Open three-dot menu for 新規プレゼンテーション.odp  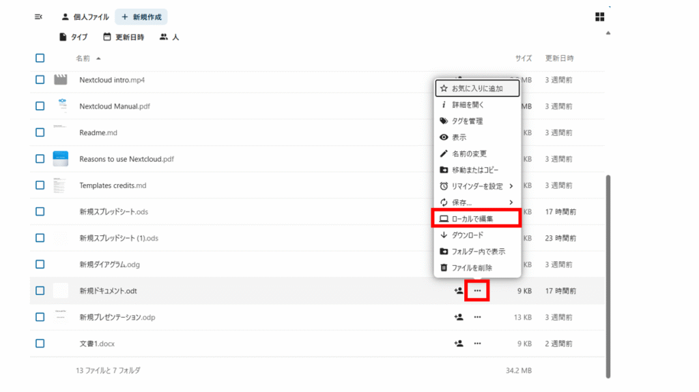click(x=478, y=317)
